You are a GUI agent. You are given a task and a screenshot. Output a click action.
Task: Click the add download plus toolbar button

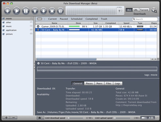(x=8, y=11)
